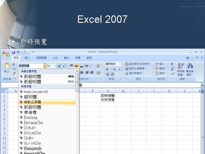Click the Paste (貼上) clipboard icon
This screenshot has height=154, width=205.
point(7,66)
